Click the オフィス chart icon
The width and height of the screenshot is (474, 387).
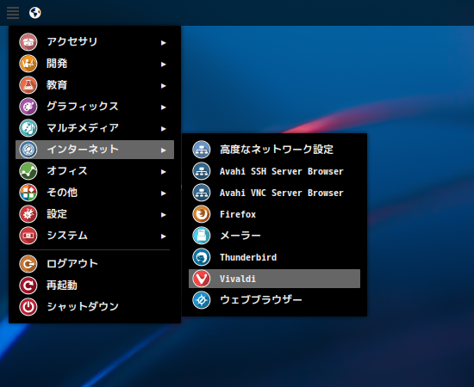[28, 171]
